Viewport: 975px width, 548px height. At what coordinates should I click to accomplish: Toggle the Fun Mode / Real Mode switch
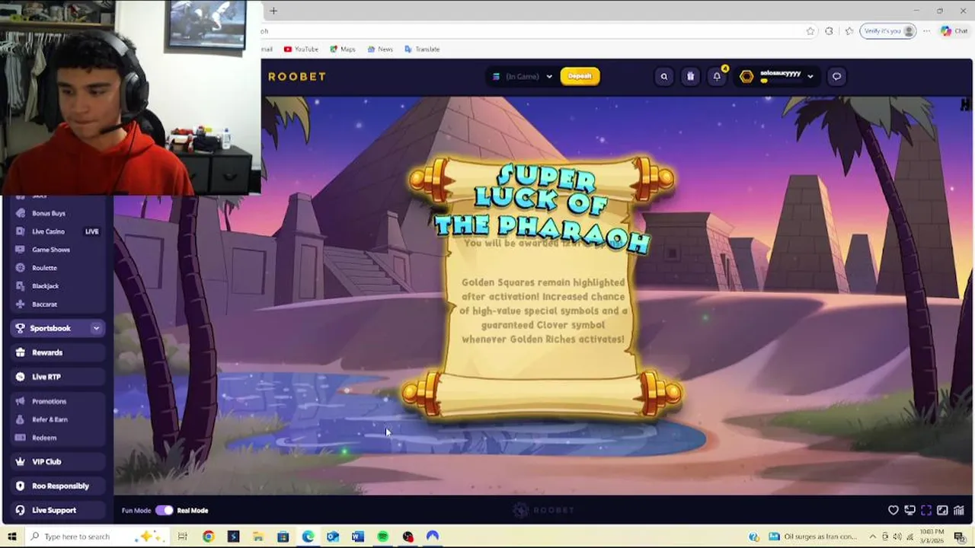[x=165, y=511]
